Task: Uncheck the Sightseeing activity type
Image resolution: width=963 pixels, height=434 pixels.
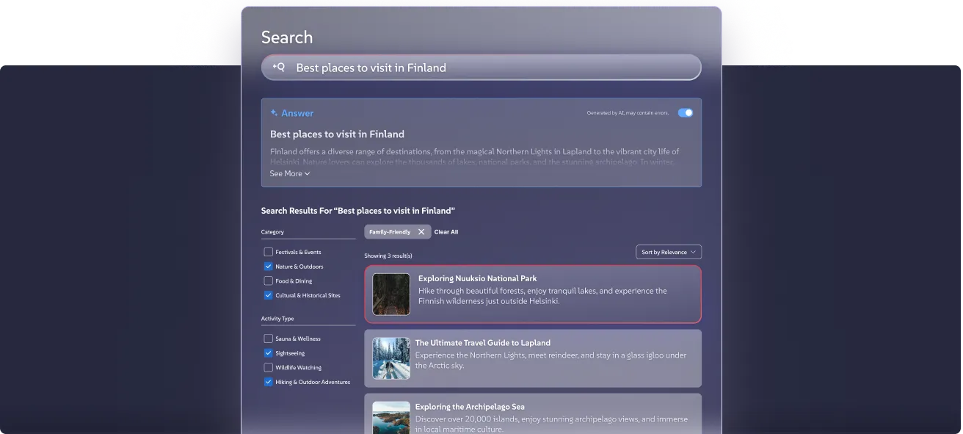Action: (x=269, y=353)
